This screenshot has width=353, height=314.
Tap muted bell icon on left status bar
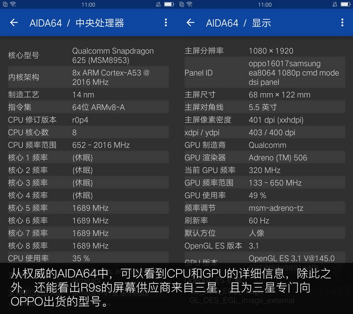point(158,4)
